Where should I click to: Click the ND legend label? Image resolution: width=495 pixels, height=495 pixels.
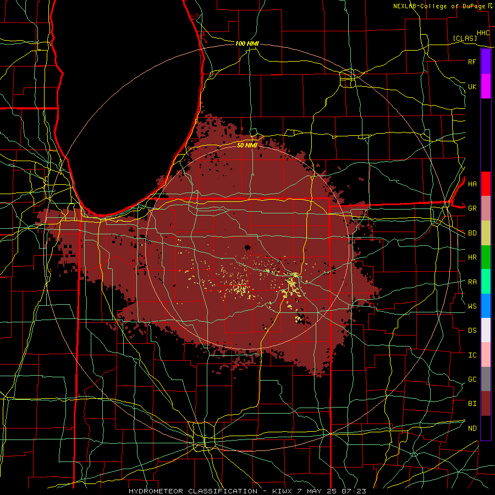(472, 428)
